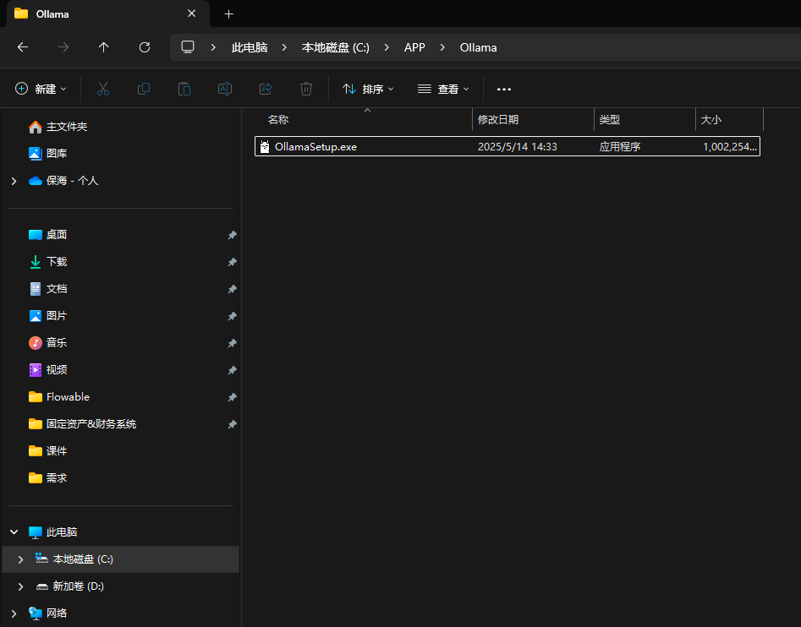Open a new tab with plus button

(x=229, y=14)
